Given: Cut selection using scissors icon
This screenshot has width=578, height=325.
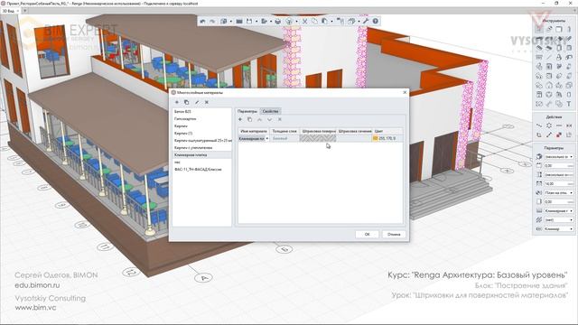Looking at the screenshot, I should [x=305, y=22].
